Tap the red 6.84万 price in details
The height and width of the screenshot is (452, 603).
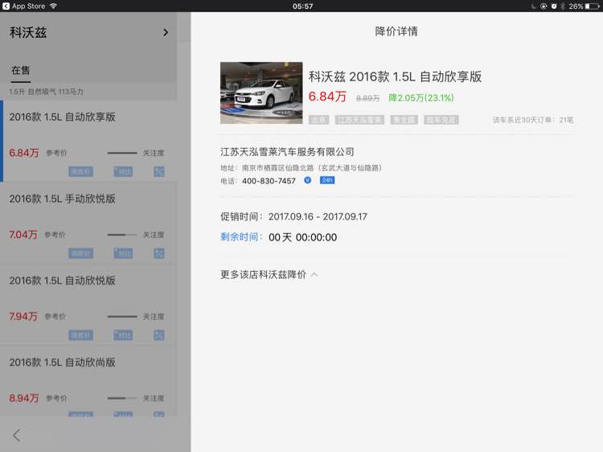[x=327, y=97]
